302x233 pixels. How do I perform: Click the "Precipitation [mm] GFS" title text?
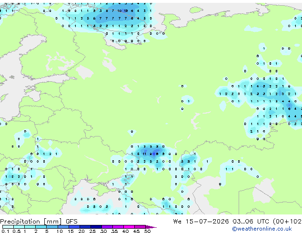tap(39, 222)
